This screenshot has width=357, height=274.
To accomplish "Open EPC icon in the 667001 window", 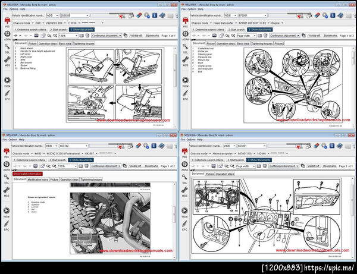I will click(x=184, y=224).
